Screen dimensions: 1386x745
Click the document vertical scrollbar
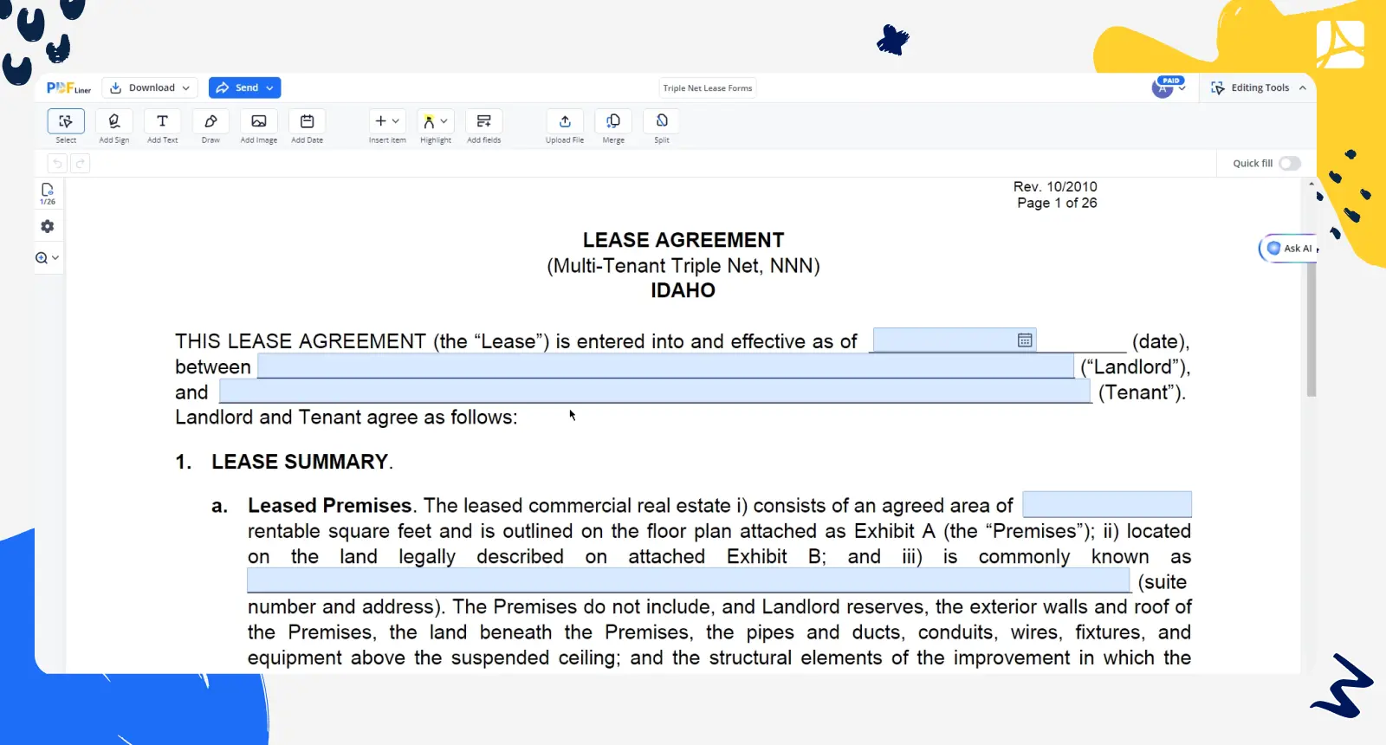tap(1312, 329)
